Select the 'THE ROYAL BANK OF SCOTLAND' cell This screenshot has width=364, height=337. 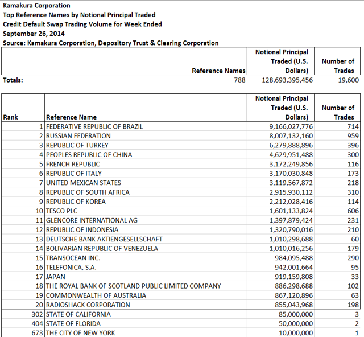tap(146, 286)
